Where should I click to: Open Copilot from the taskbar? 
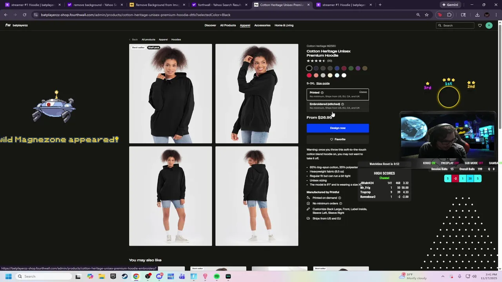pyautogui.click(x=90, y=277)
